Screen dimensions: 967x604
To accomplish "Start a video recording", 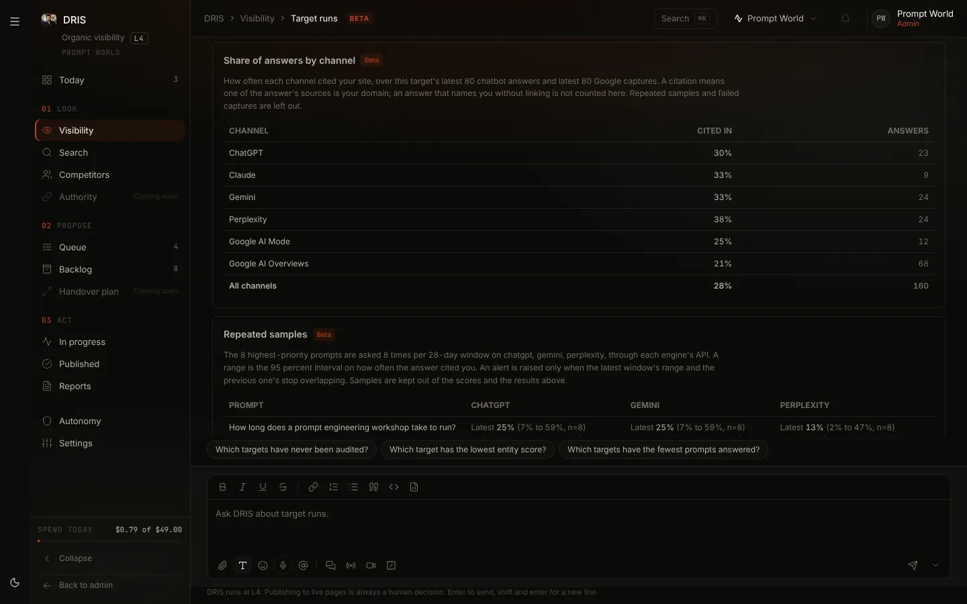I will pos(371,566).
